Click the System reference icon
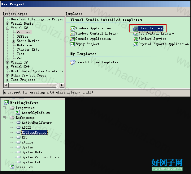This screenshot has width=191, height=174. click(18, 147)
